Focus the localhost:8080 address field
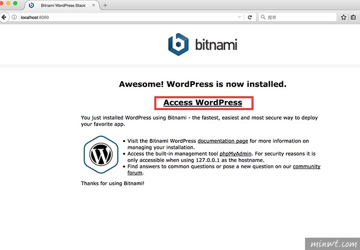 coord(129,17)
